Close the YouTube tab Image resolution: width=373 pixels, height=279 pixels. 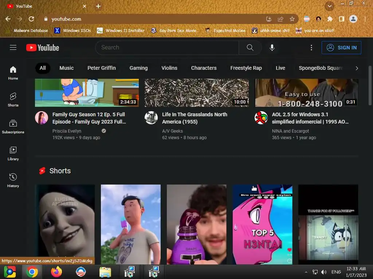pyautogui.click(x=85, y=6)
